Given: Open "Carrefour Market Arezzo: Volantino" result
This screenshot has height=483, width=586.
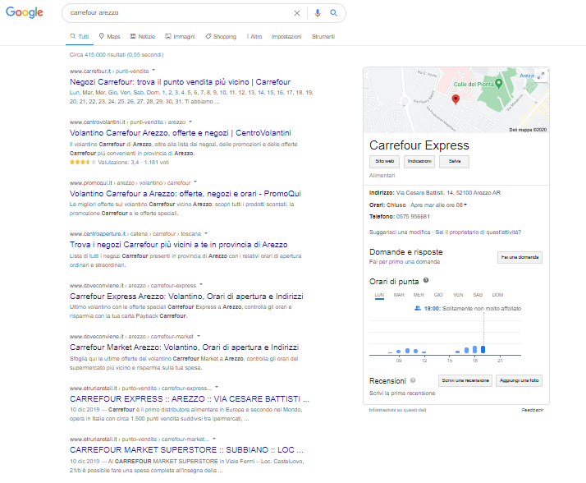Looking at the screenshot, I should point(184,347).
